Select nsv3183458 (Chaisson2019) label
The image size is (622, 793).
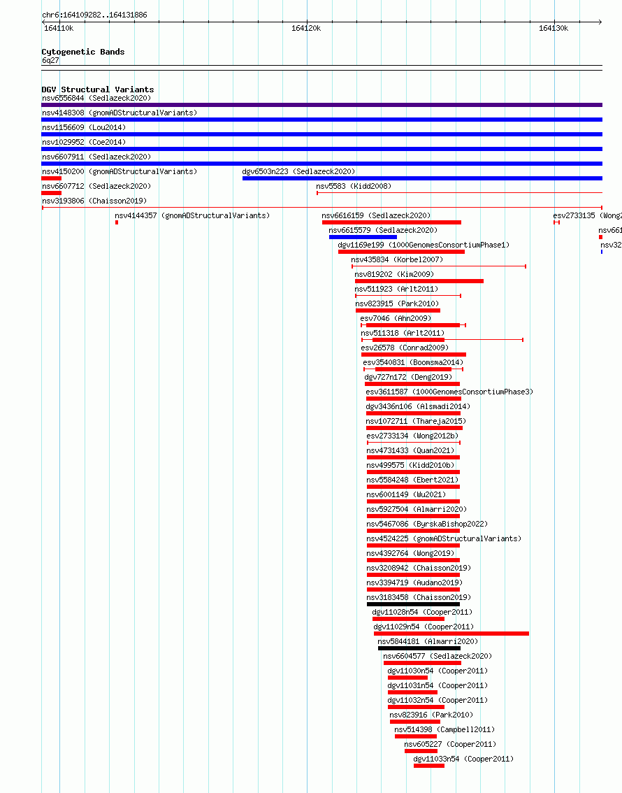click(419, 596)
